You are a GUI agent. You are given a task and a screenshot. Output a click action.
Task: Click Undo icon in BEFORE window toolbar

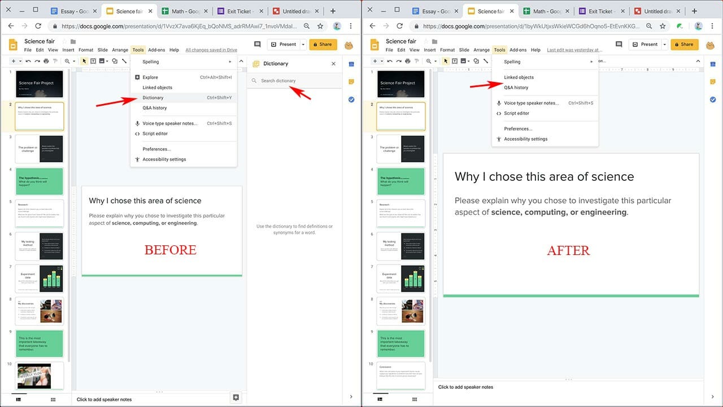click(28, 61)
